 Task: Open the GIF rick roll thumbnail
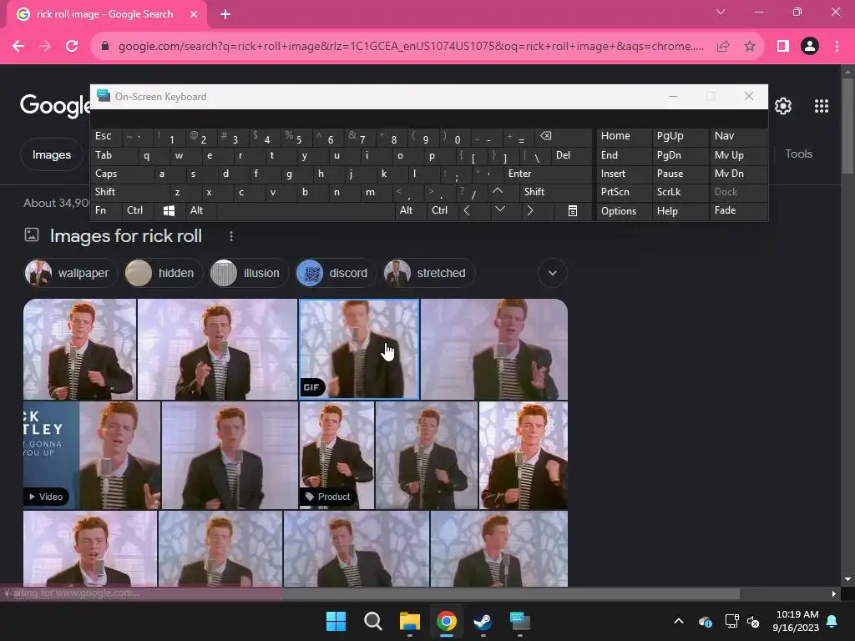point(359,350)
